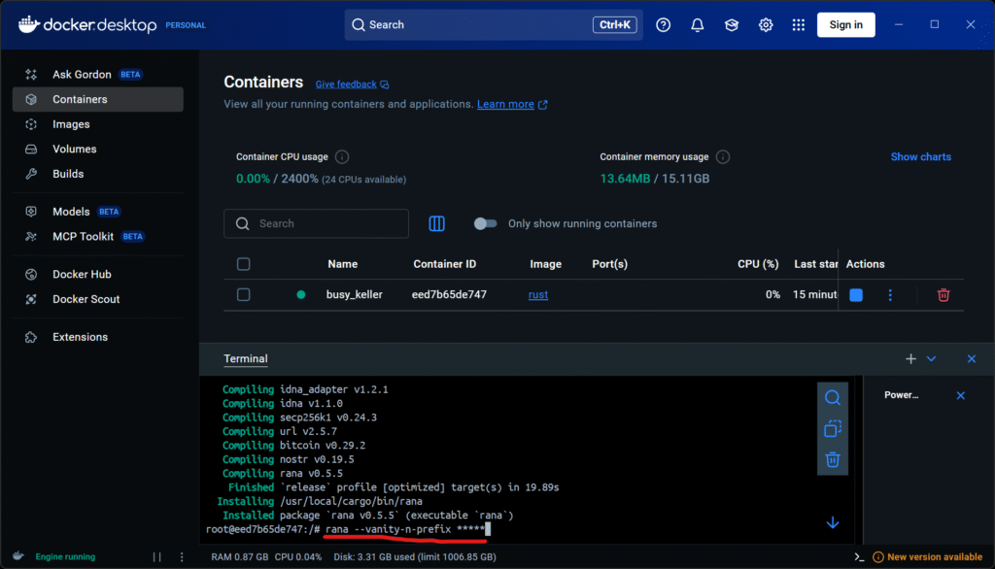
Task: Open Docker Desktop settings gear
Action: pyautogui.click(x=766, y=25)
